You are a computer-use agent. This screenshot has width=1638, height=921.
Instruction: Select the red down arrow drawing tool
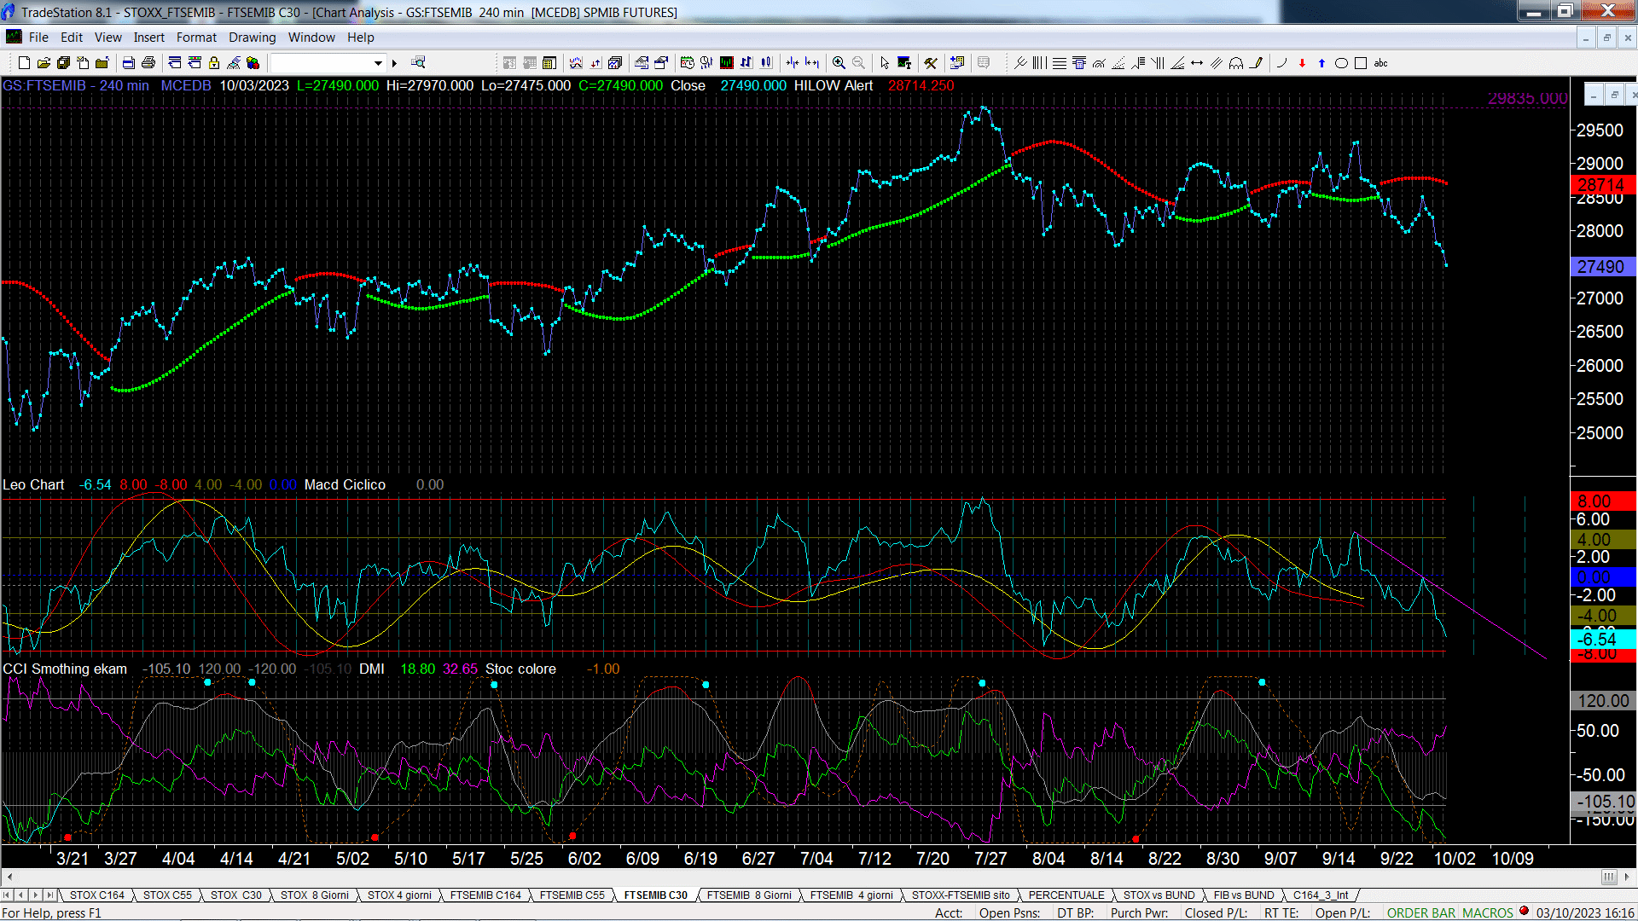coord(1302,63)
